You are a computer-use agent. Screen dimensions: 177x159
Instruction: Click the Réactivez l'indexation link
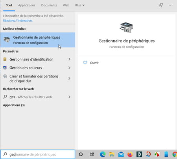click(18, 21)
